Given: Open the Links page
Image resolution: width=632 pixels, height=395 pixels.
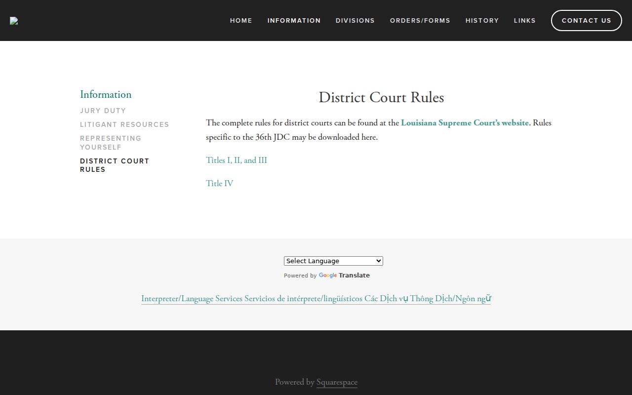Looking at the screenshot, I should coord(525,21).
